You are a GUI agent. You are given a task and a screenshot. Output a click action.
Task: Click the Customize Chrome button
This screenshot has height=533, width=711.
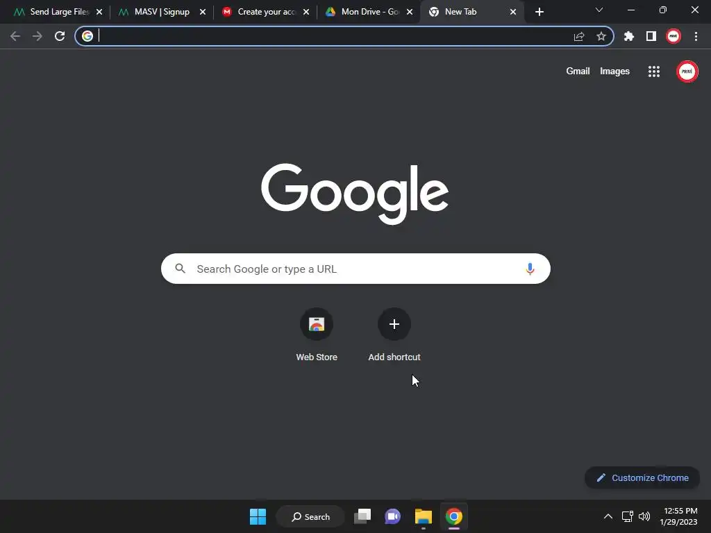click(x=642, y=477)
